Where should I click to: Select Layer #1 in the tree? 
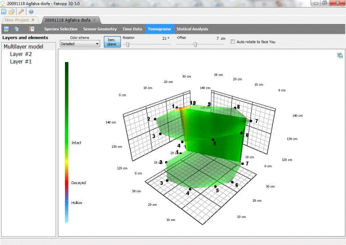[x=20, y=62]
